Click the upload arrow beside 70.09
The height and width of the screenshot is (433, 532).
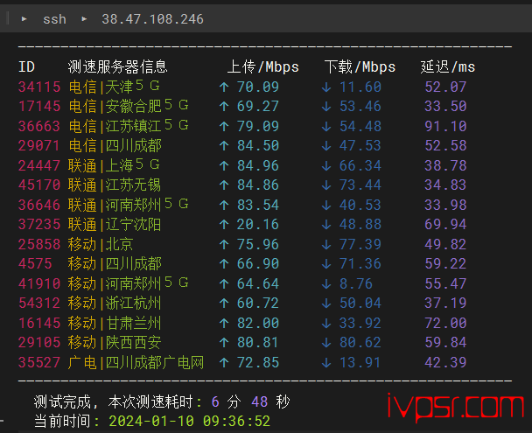point(224,87)
